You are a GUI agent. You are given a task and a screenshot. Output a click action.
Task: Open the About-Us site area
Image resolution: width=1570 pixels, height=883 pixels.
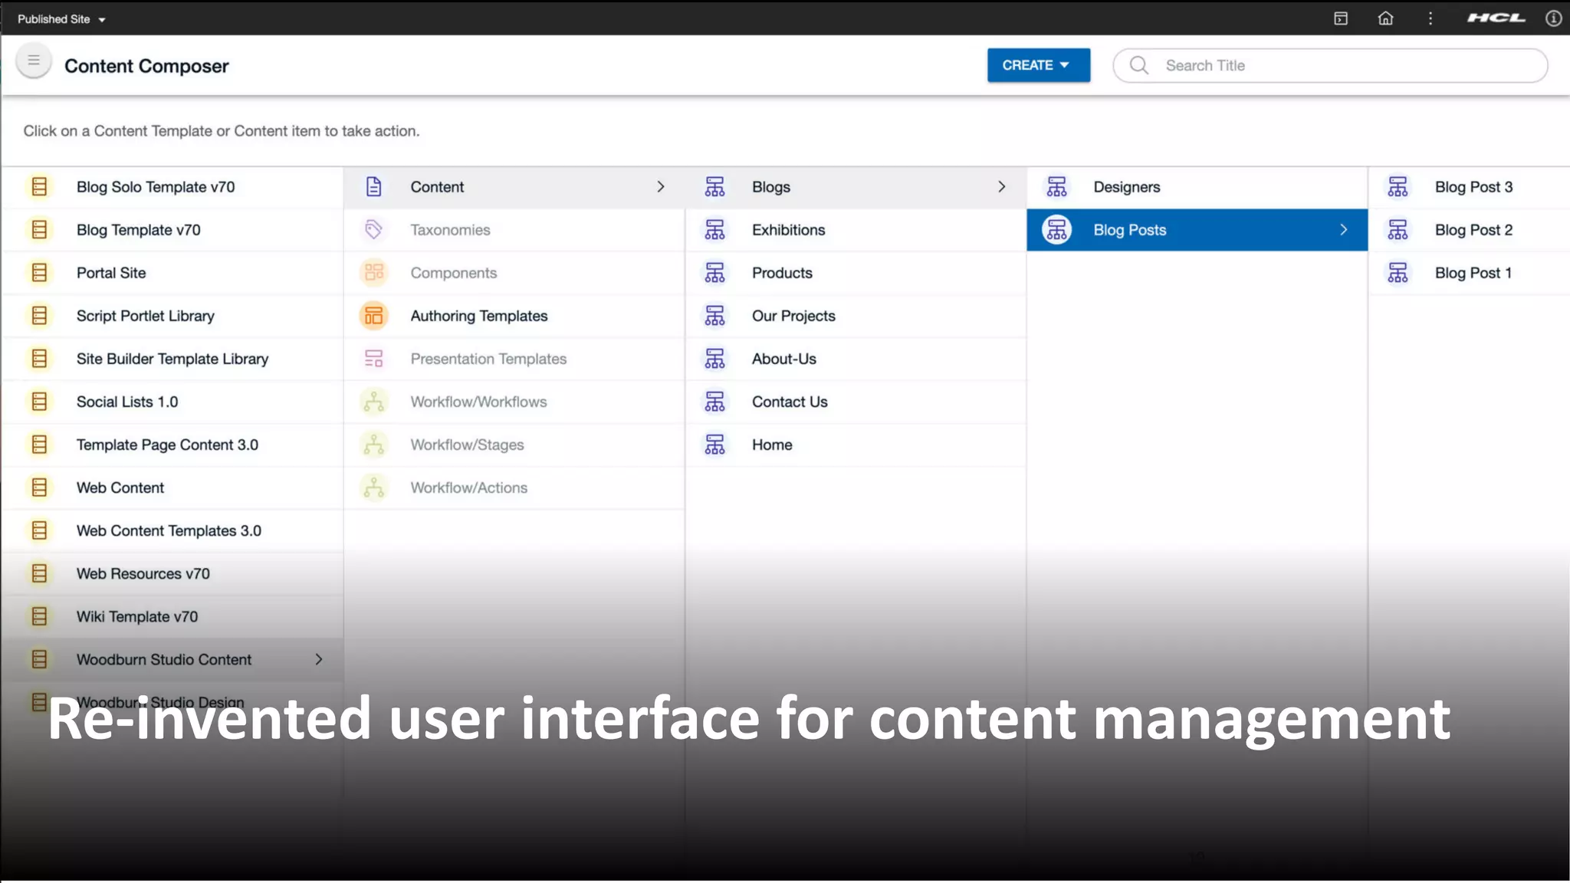pyautogui.click(x=856, y=359)
